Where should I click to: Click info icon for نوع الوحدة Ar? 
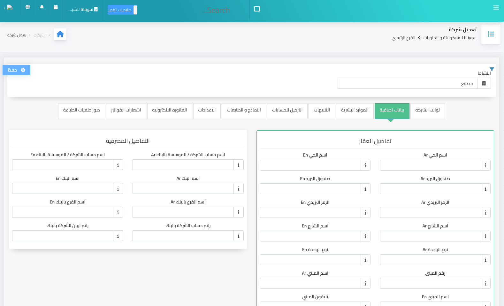[x=485, y=260]
